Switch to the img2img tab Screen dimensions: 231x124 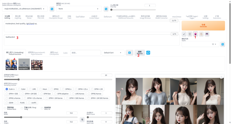[x=18, y=17]
